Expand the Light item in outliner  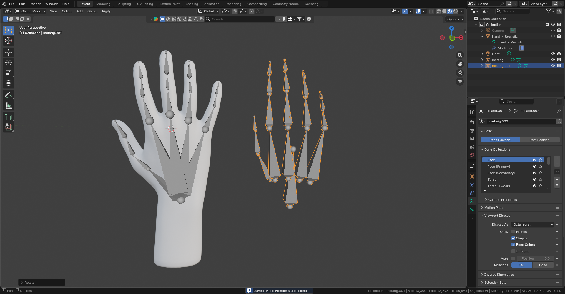(482, 54)
